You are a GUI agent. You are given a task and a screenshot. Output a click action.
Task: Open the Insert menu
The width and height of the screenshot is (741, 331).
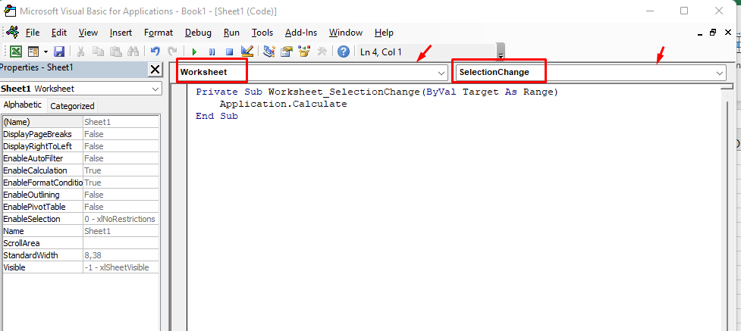(121, 33)
